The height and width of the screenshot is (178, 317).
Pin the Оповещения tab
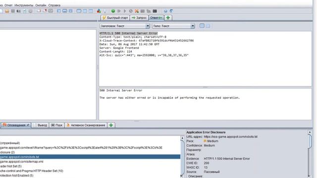coord(28,125)
